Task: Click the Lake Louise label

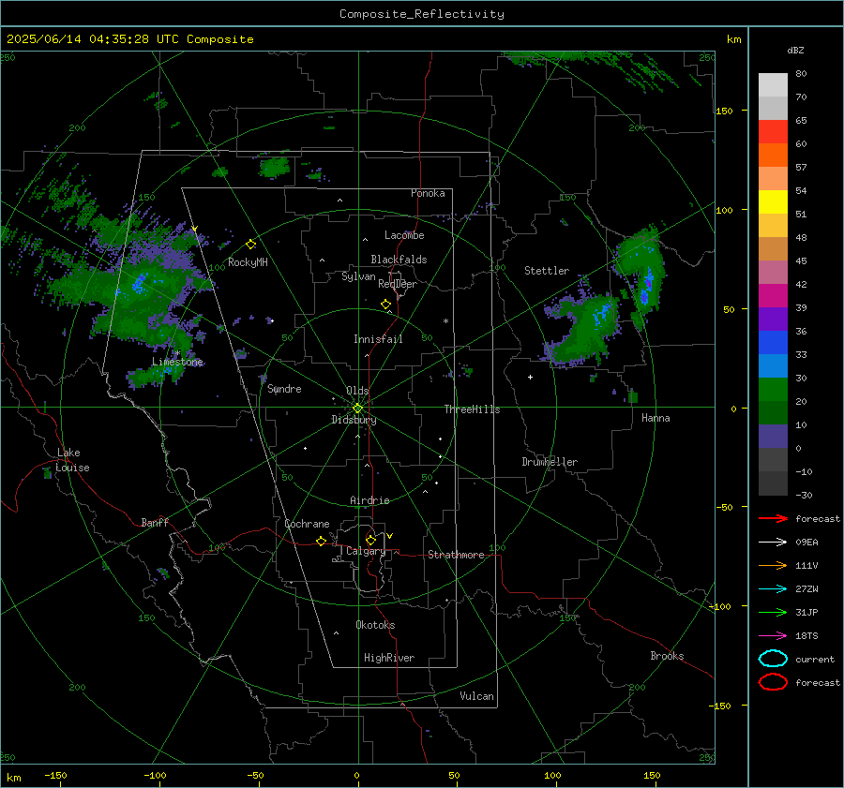Action: [72, 460]
